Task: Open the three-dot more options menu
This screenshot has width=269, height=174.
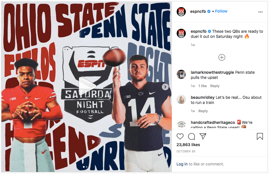Action: pyautogui.click(x=260, y=12)
